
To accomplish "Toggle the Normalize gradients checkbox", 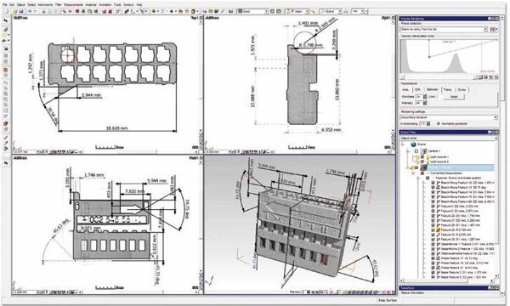I will pyautogui.click(x=438, y=123).
